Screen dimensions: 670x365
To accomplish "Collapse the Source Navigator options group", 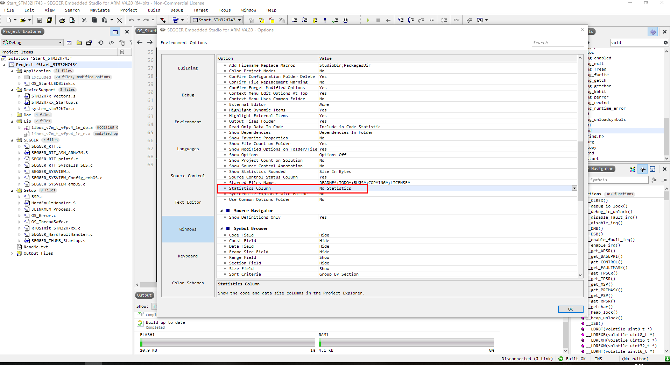I will [221, 211].
